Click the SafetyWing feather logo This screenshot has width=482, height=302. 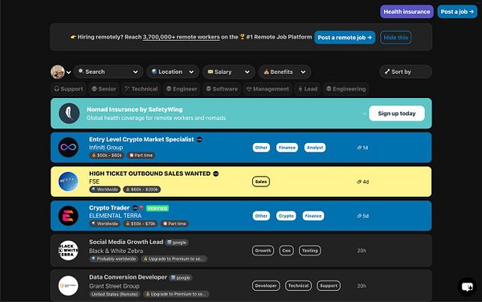tap(69, 113)
